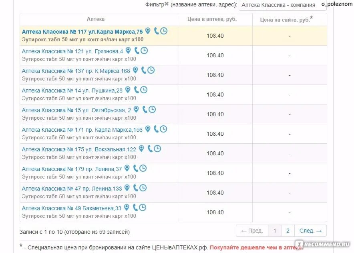Show phone for Аптека № 47 Ленина,133
The image size is (354, 253).
135,188
